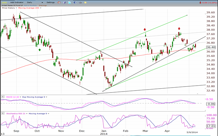Screen dimensions: 218x136
Task: Click the purple book icon in toolbar
Action: click(64, 3)
